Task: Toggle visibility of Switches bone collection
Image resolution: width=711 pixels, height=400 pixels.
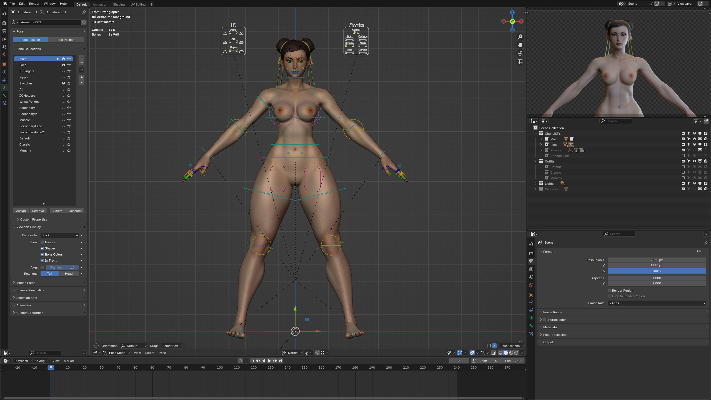Action: [x=63, y=83]
